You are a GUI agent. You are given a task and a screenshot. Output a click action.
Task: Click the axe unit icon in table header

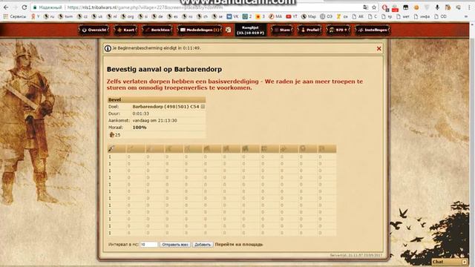(150, 148)
